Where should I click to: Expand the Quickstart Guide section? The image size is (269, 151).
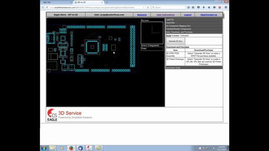pos(194,68)
